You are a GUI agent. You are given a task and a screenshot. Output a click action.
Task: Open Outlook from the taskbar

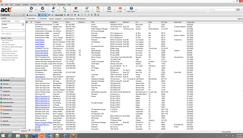[x=50, y=136]
